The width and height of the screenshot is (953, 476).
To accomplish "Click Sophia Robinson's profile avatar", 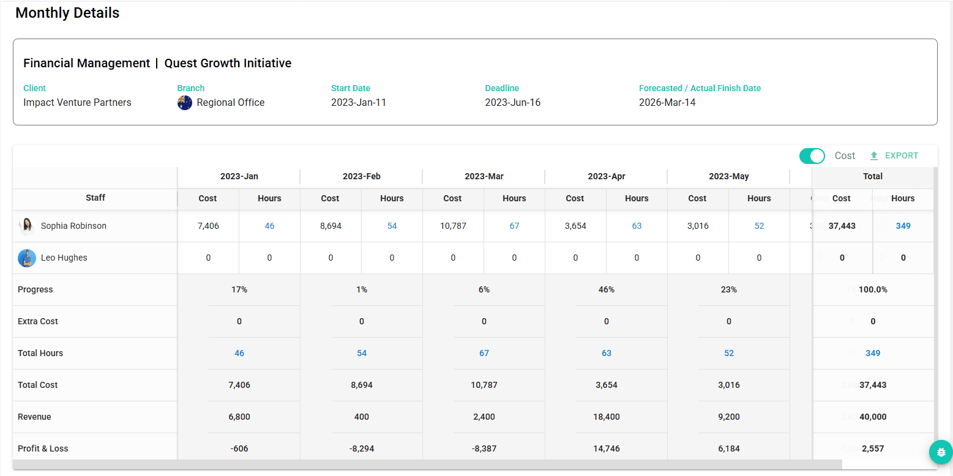I will click(27, 226).
